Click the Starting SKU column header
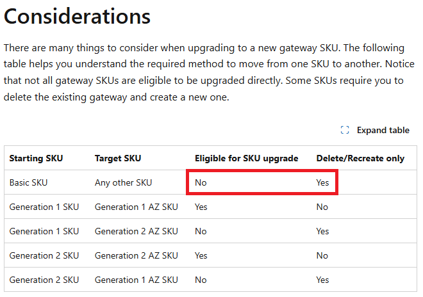The height and width of the screenshot is (297, 423). (36, 158)
